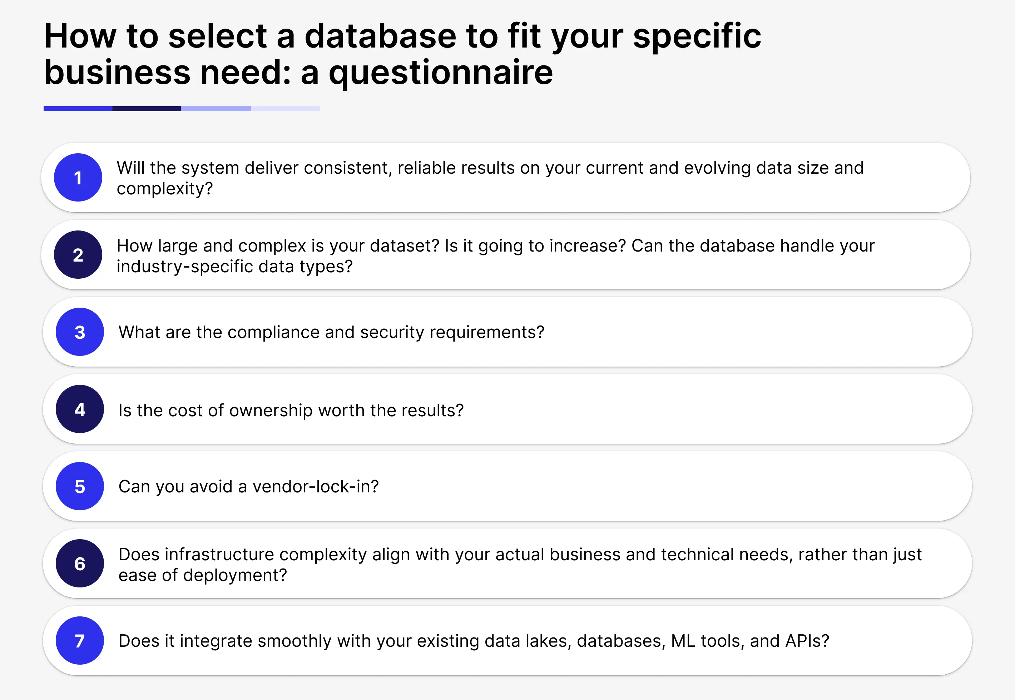Click the number 1 circle icon

point(78,178)
